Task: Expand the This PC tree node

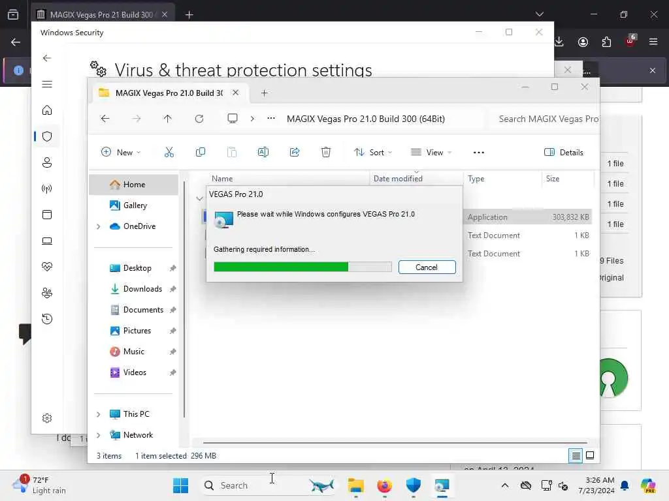Action: click(99, 414)
